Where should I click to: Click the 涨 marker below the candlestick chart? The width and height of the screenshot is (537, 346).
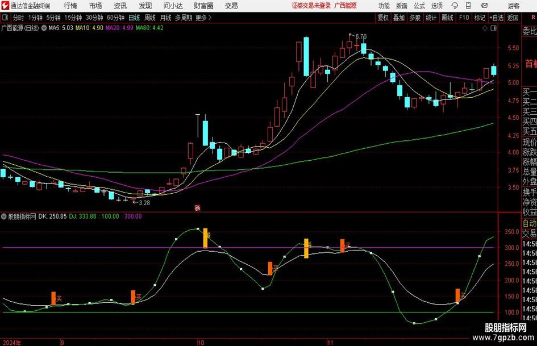(x=197, y=207)
